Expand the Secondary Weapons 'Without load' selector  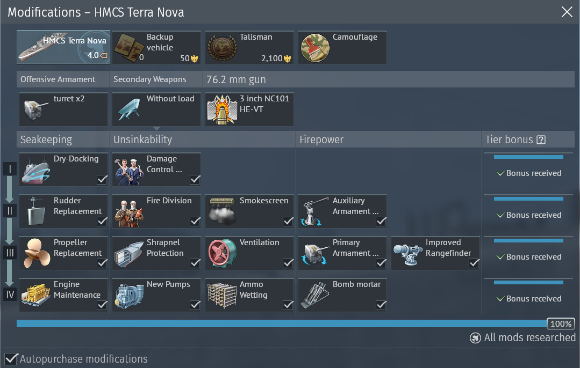point(156,109)
